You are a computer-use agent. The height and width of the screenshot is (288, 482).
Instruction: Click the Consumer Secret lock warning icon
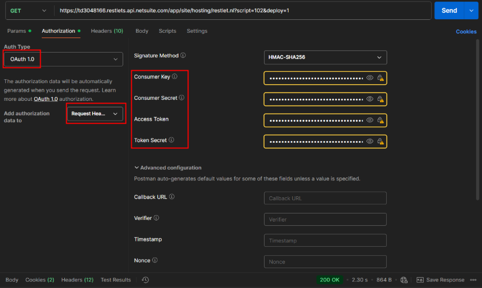[380, 99]
